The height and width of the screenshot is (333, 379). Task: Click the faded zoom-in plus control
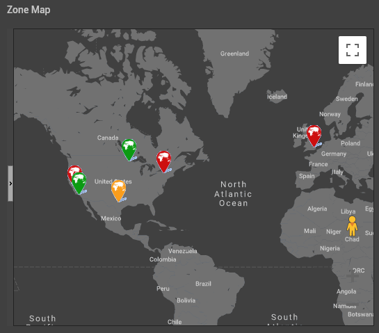(x=353, y=276)
